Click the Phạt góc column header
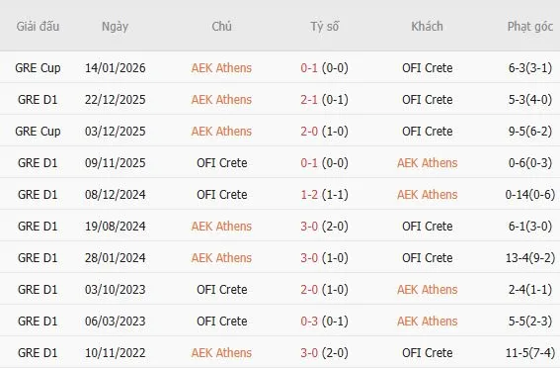This screenshot has width=560, height=368. coord(530,27)
